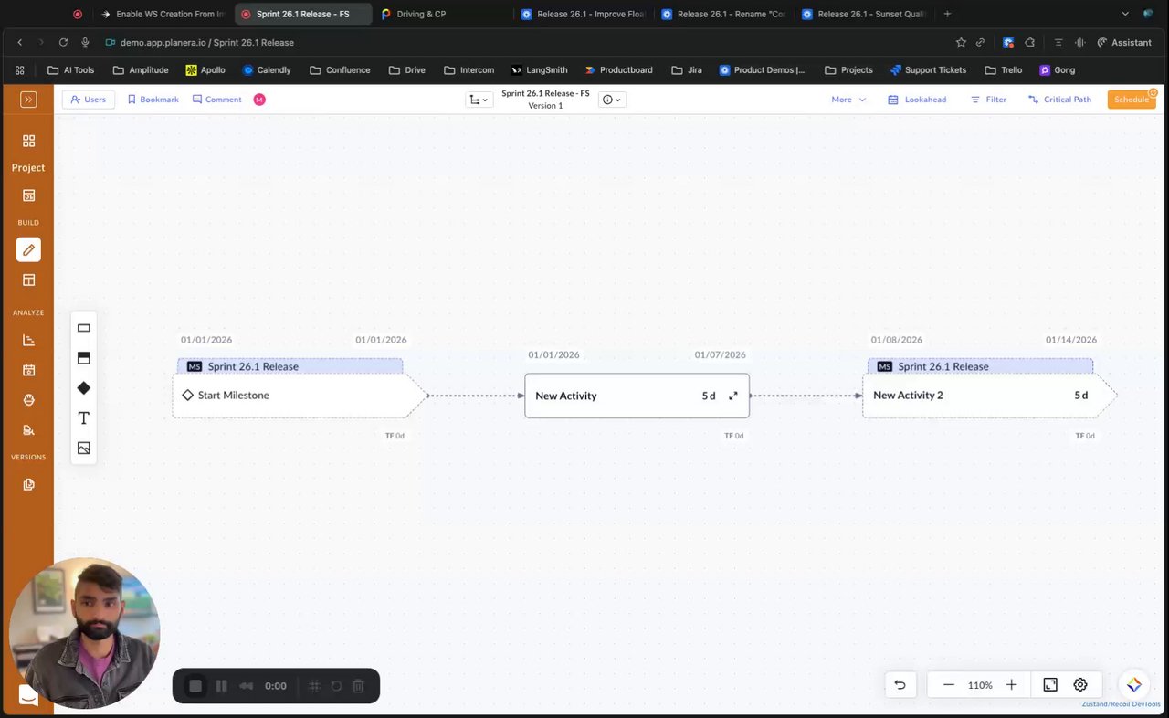The width and height of the screenshot is (1169, 718).
Task: Open the Support Tickets bookmark
Action: pyautogui.click(x=928, y=70)
